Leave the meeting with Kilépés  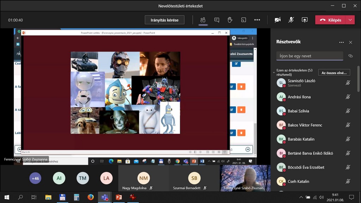tap(331, 20)
